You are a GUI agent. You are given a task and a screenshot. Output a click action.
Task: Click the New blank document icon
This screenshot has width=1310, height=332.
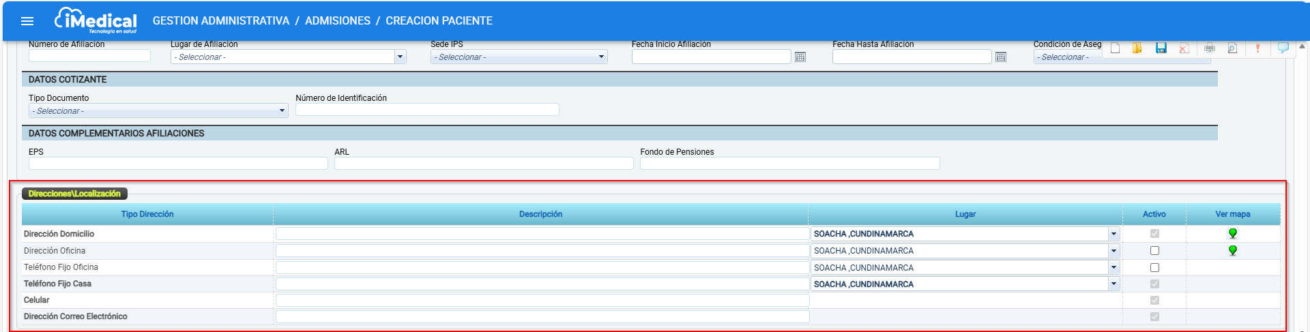tap(1116, 48)
